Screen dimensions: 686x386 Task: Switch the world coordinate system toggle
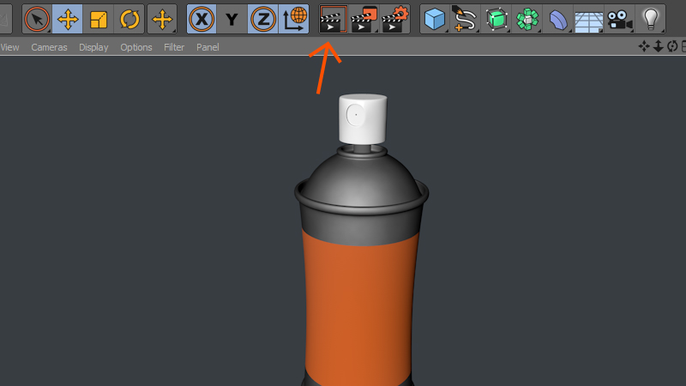[x=294, y=18]
